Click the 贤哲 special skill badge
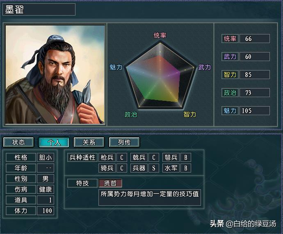The image size is (283, 234). coord(110,183)
